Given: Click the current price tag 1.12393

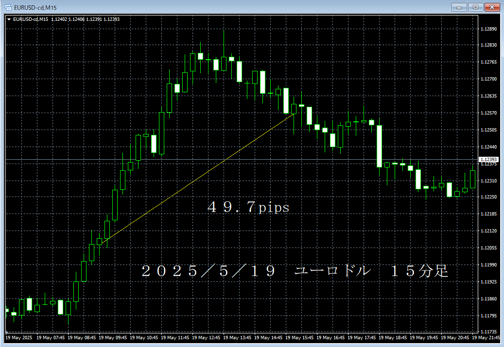Looking at the screenshot, I should [x=488, y=160].
